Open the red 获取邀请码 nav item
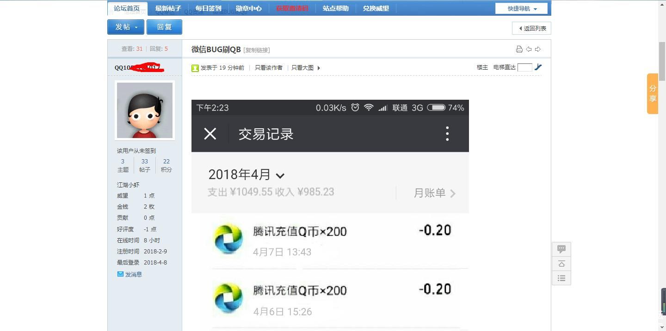The image size is (666, 331). coord(292,8)
